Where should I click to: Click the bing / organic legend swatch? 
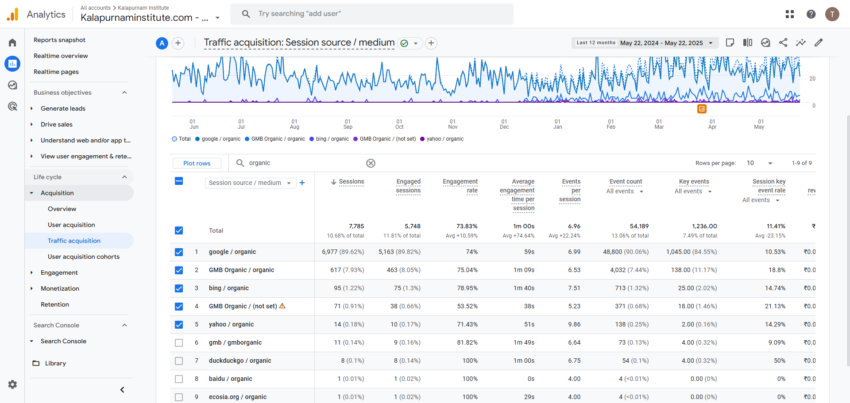(x=312, y=139)
